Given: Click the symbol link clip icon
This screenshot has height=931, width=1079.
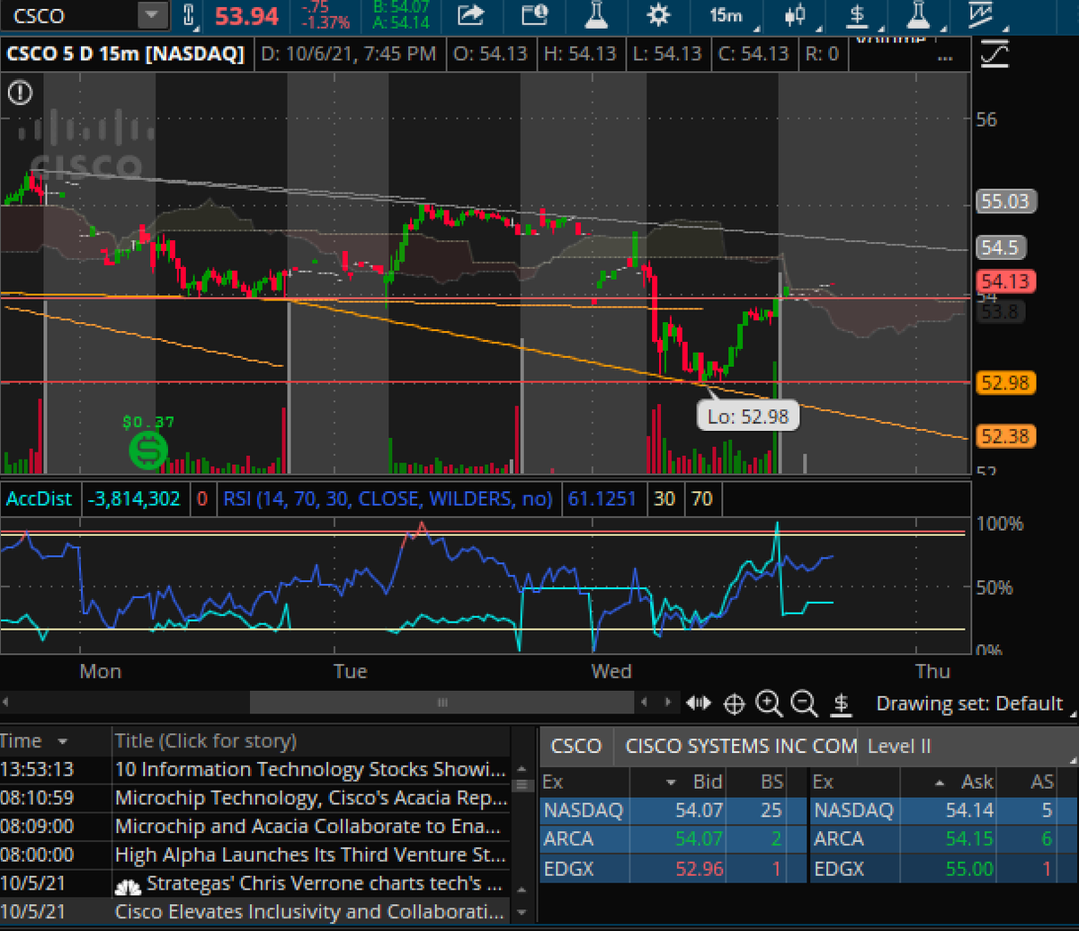Looking at the screenshot, I should coord(187,15).
